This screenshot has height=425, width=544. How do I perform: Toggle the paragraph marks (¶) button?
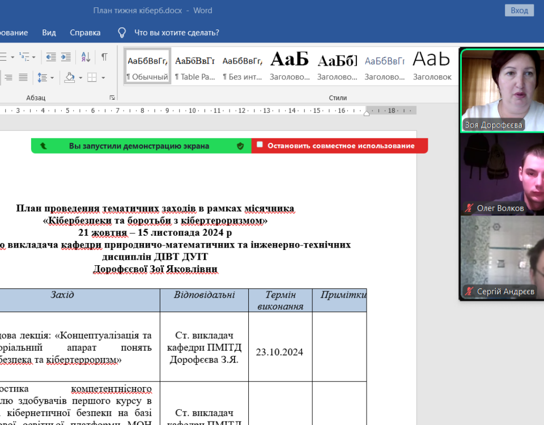tap(104, 57)
